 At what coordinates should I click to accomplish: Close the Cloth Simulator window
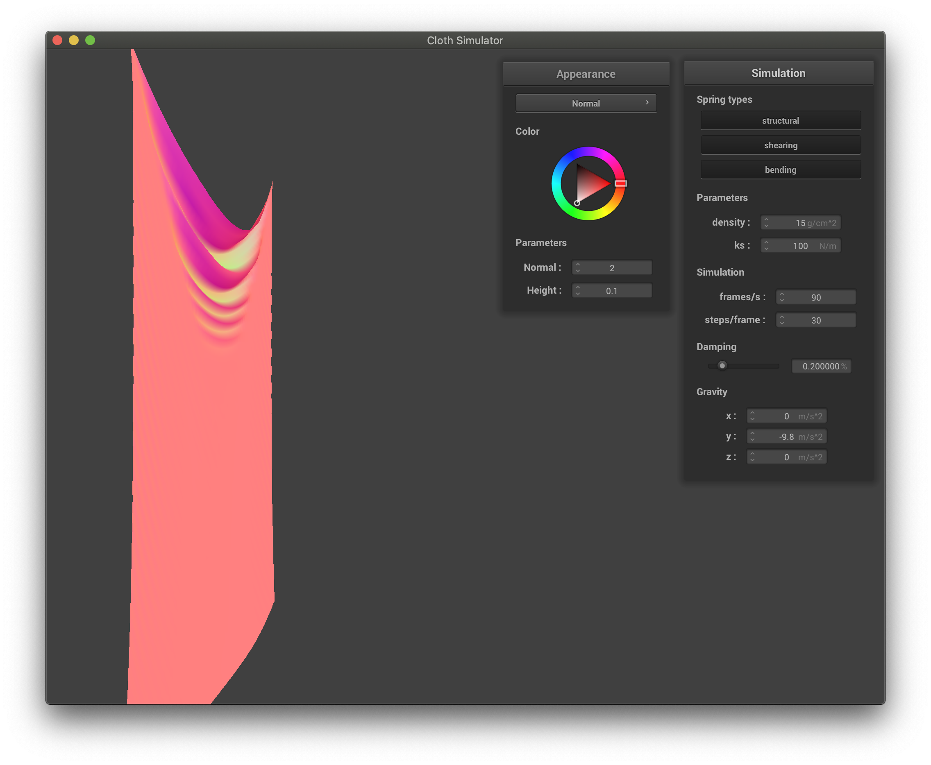pyautogui.click(x=57, y=40)
